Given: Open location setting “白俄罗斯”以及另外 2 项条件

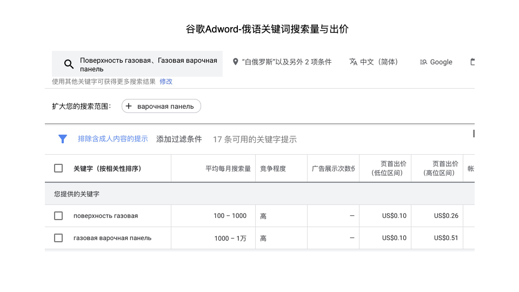Looking at the screenshot, I should pos(282,62).
